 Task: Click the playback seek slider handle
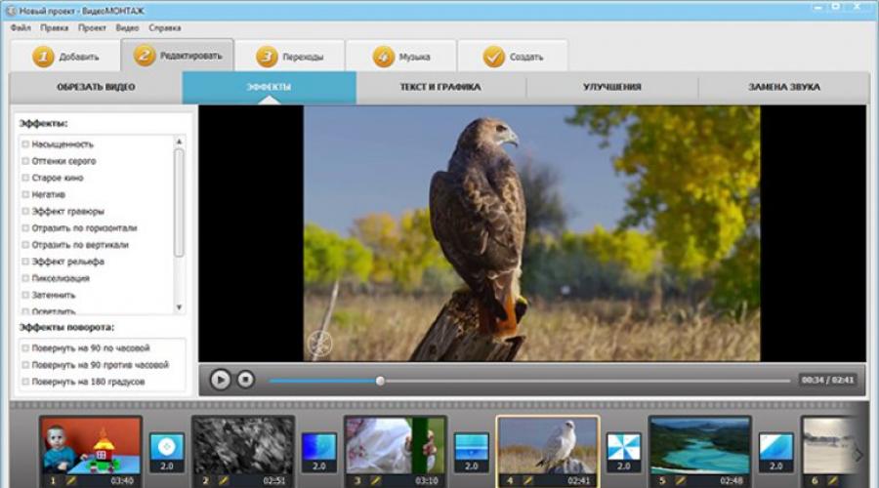point(380,381)
